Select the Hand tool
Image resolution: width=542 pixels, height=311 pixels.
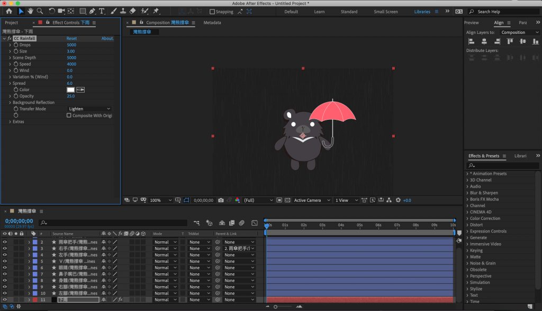(30, 11)
